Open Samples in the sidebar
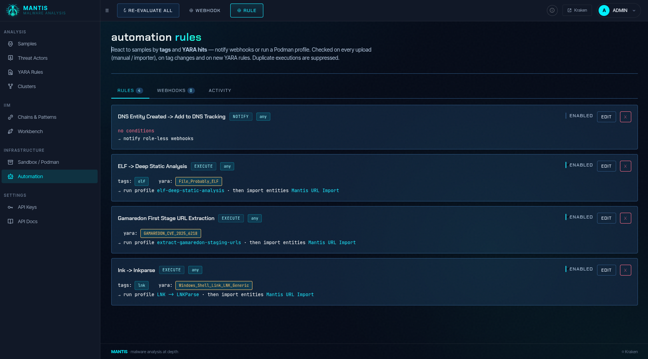The width and height of the screenshot is (648, 359). (x=49, y=44)
